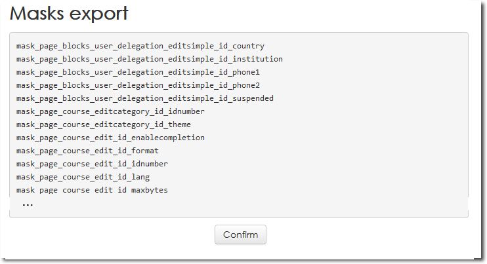Click the word "export" in the heading
487x264 pixels.
103,14
